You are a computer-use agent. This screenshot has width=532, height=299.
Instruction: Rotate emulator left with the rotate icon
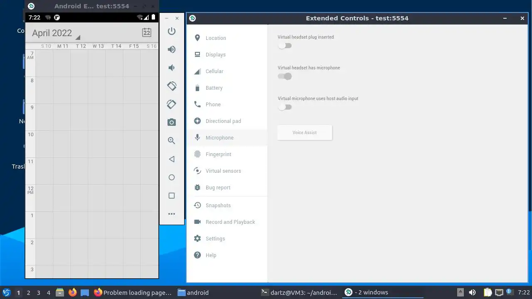click(172, 86)
